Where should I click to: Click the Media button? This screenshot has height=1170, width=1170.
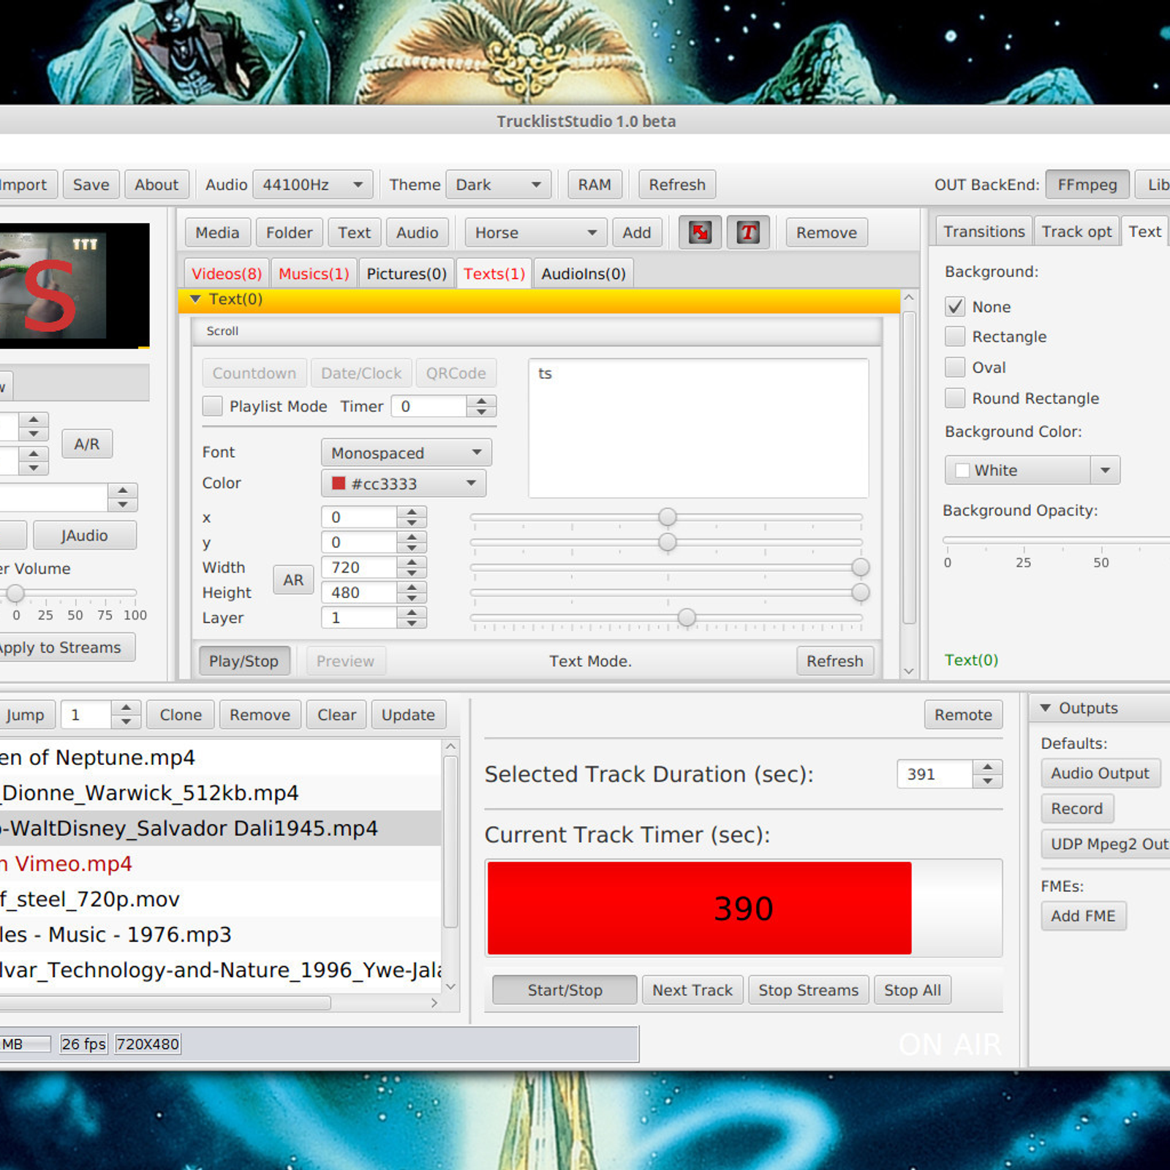(217, 233)
